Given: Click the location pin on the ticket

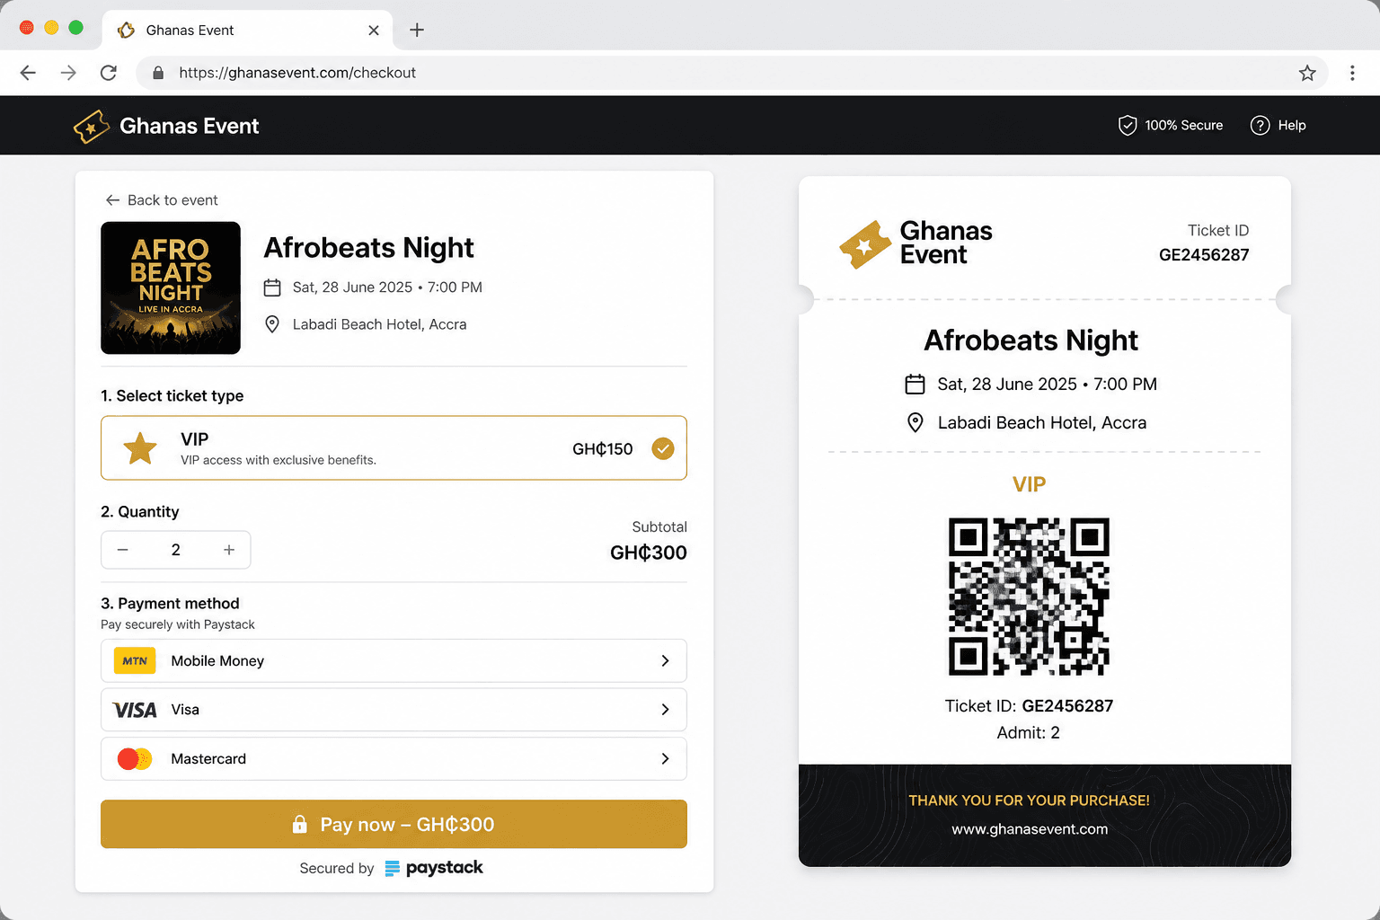Looking at the screenshot, I should [915, 422].
